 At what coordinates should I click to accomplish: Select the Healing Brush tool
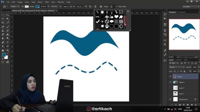(3, 27)
